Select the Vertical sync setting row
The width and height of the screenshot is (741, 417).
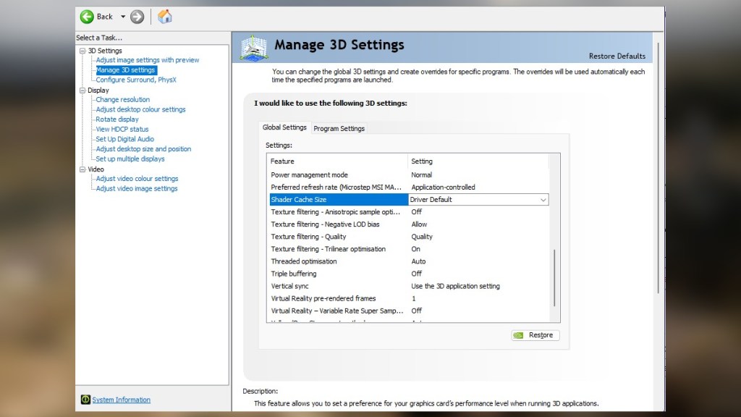tap(339, 286)
